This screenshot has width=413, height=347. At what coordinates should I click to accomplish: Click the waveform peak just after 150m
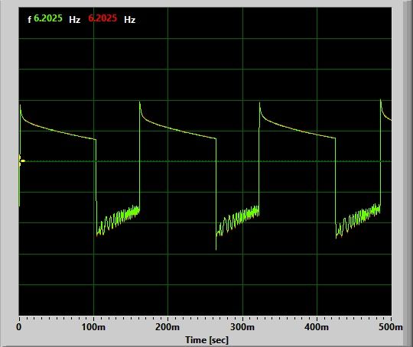pos(140,102)
